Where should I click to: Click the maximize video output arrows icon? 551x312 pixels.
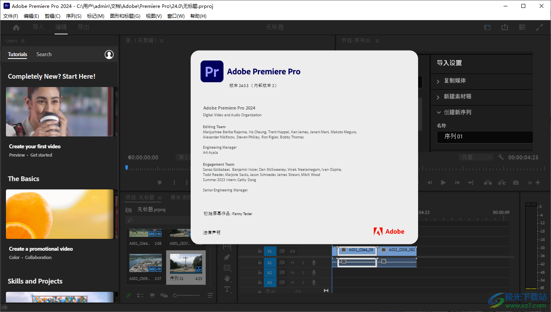click(540, 27)
